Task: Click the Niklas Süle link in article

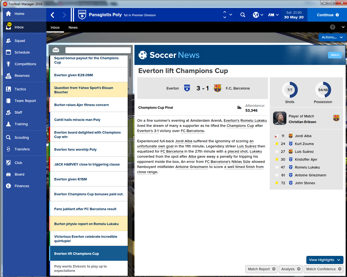Action: (241, 162)
